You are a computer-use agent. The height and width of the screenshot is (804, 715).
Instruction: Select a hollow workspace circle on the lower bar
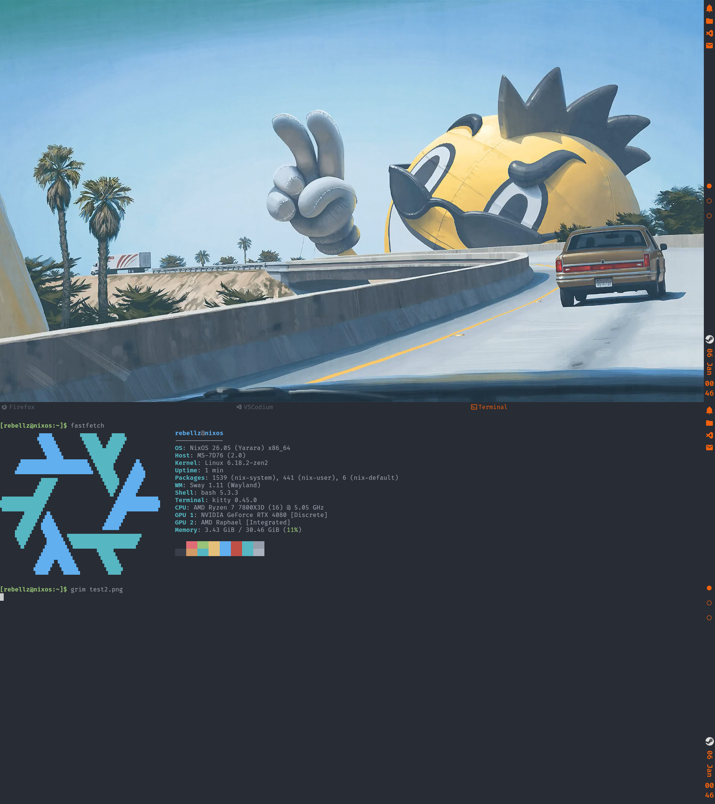[709, 603]
